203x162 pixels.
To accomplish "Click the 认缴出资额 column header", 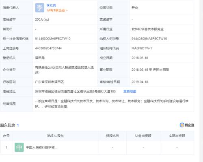I will coord(143,136).
